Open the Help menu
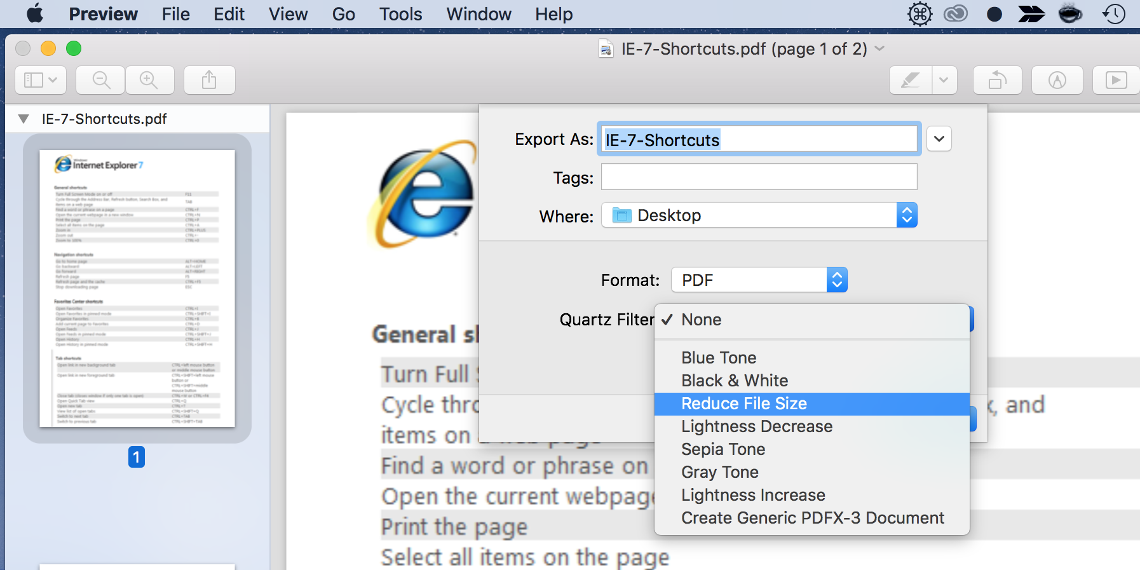 pyautogui.click(x=554, y=14)
